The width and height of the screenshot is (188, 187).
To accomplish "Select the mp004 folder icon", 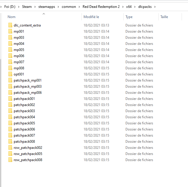I will (x=10, y=44).
